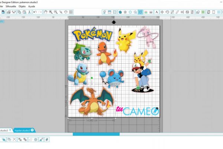Close the hipster.studio3 tab
223x149 pixels.
(x=32, y=130)
